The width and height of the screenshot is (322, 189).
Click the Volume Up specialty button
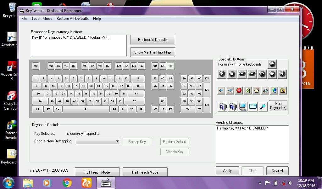tap(262, 74)
